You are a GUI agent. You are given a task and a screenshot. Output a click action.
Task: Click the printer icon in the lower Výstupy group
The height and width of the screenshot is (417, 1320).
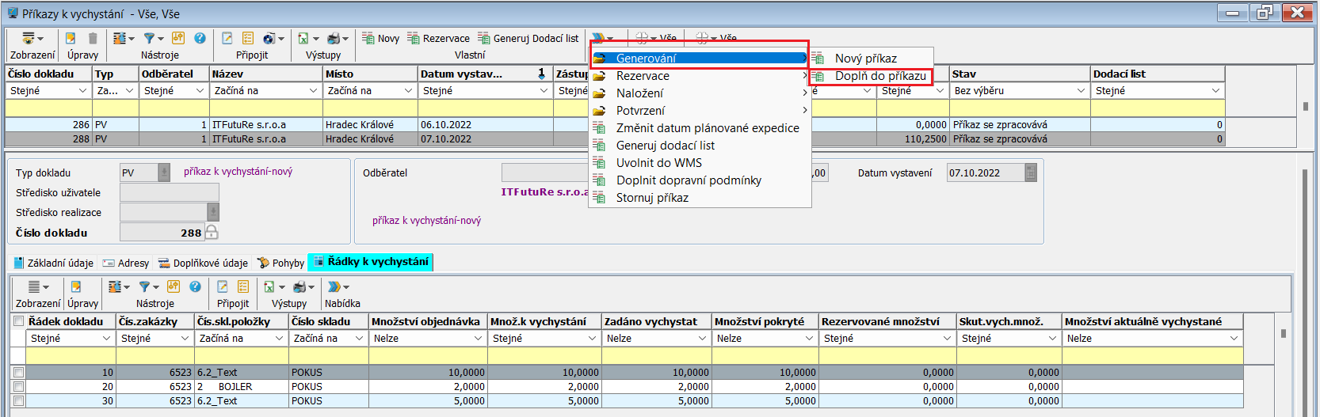tap(299, 286)
